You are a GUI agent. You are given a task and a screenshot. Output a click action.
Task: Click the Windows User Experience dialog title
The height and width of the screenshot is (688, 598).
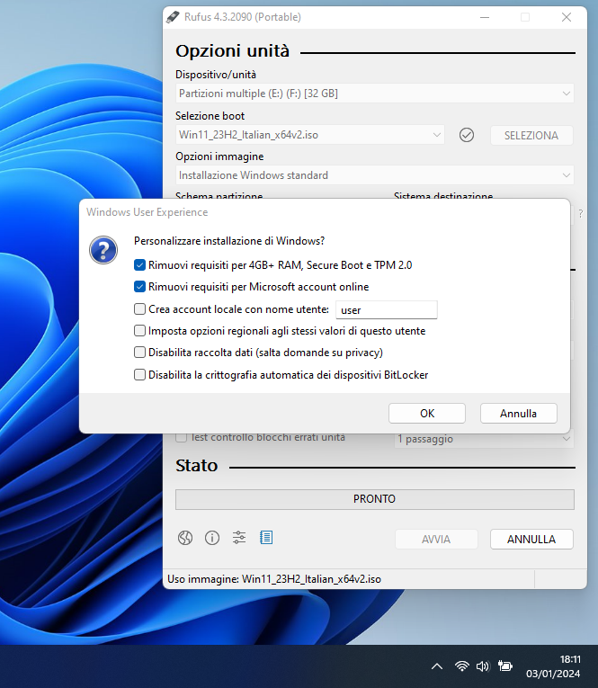point(147,212)
